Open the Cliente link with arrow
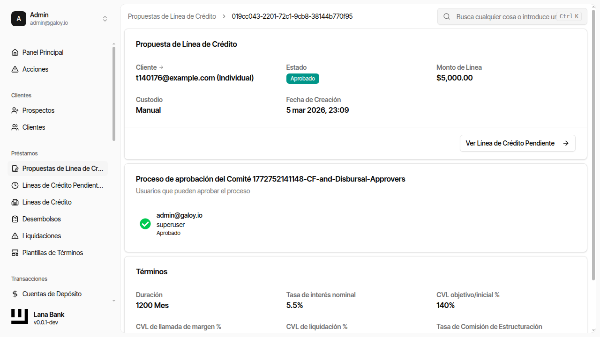The height and width of the screenshot is (337, 600). 150,67
